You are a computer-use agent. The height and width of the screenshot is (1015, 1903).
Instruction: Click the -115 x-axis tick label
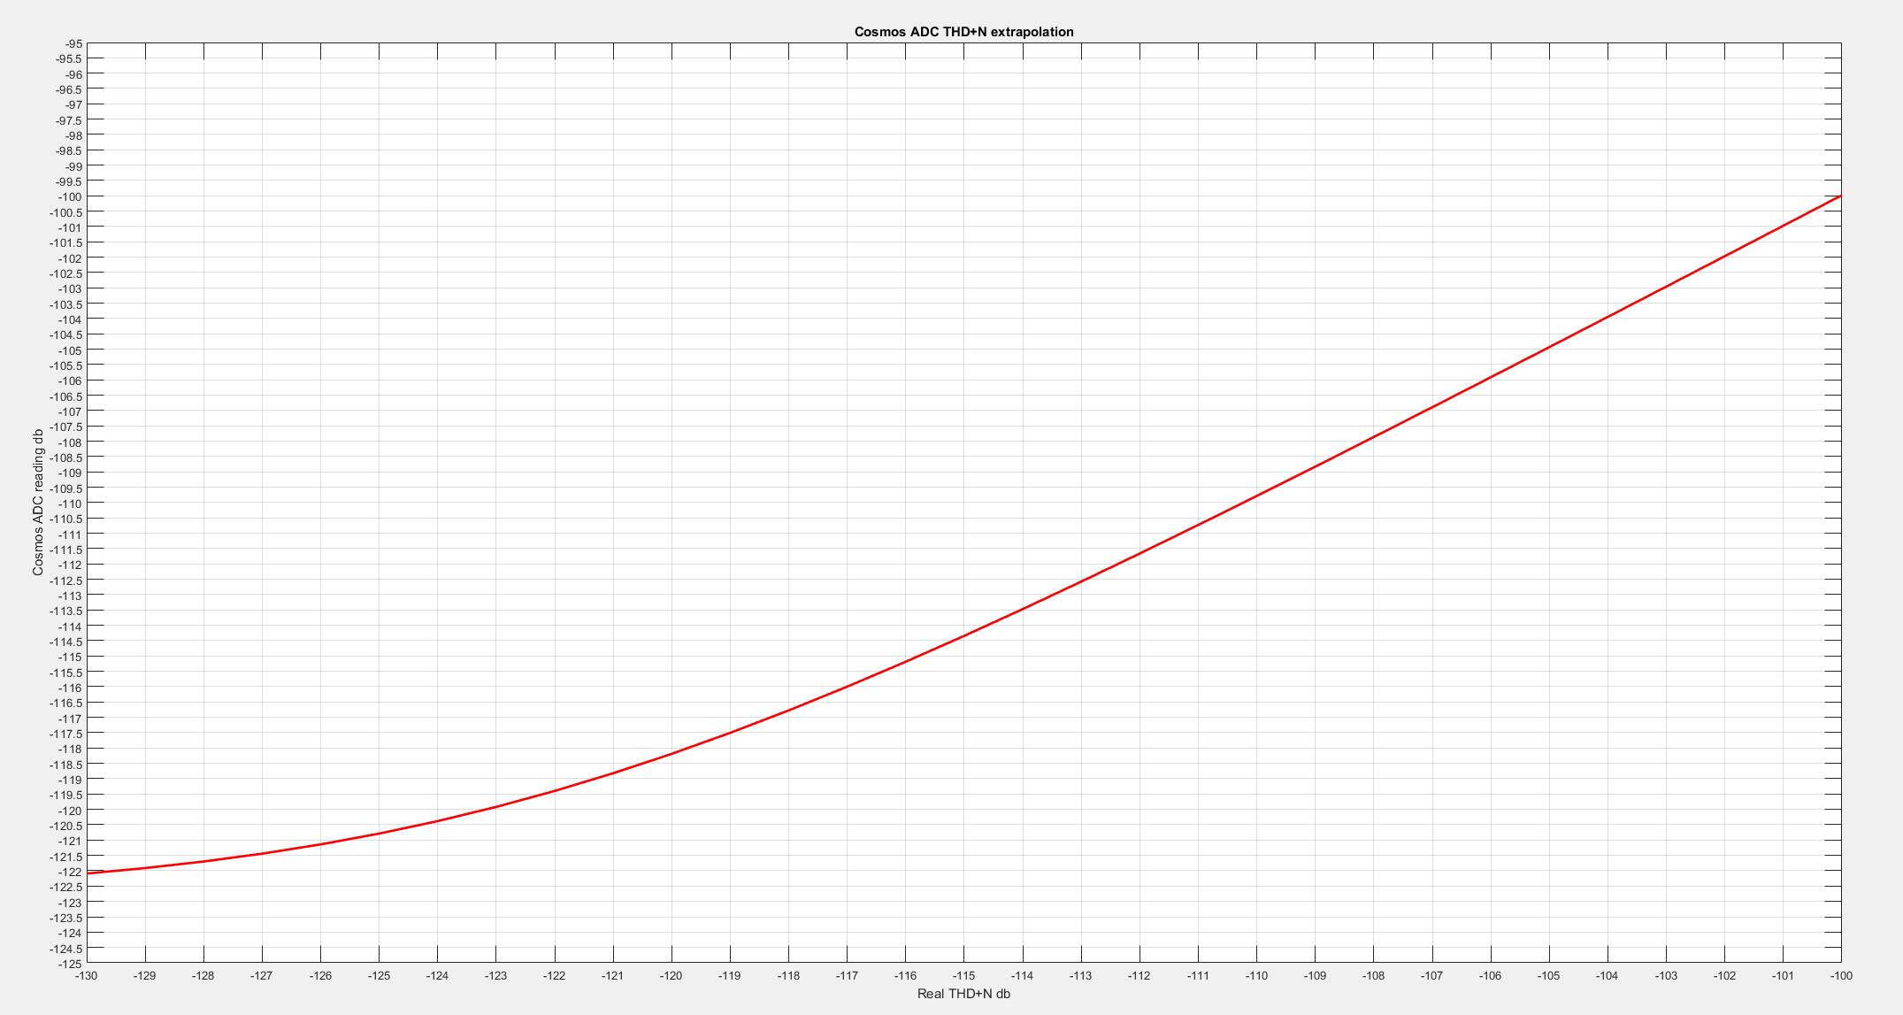click(963, 975)
